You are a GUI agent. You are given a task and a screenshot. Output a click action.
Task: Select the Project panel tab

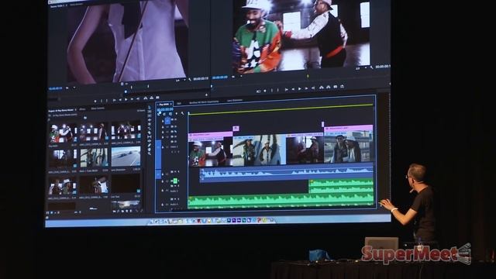[61, 110]
